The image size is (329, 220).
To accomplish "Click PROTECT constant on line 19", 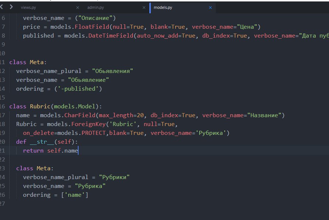I will click(94, 133).
